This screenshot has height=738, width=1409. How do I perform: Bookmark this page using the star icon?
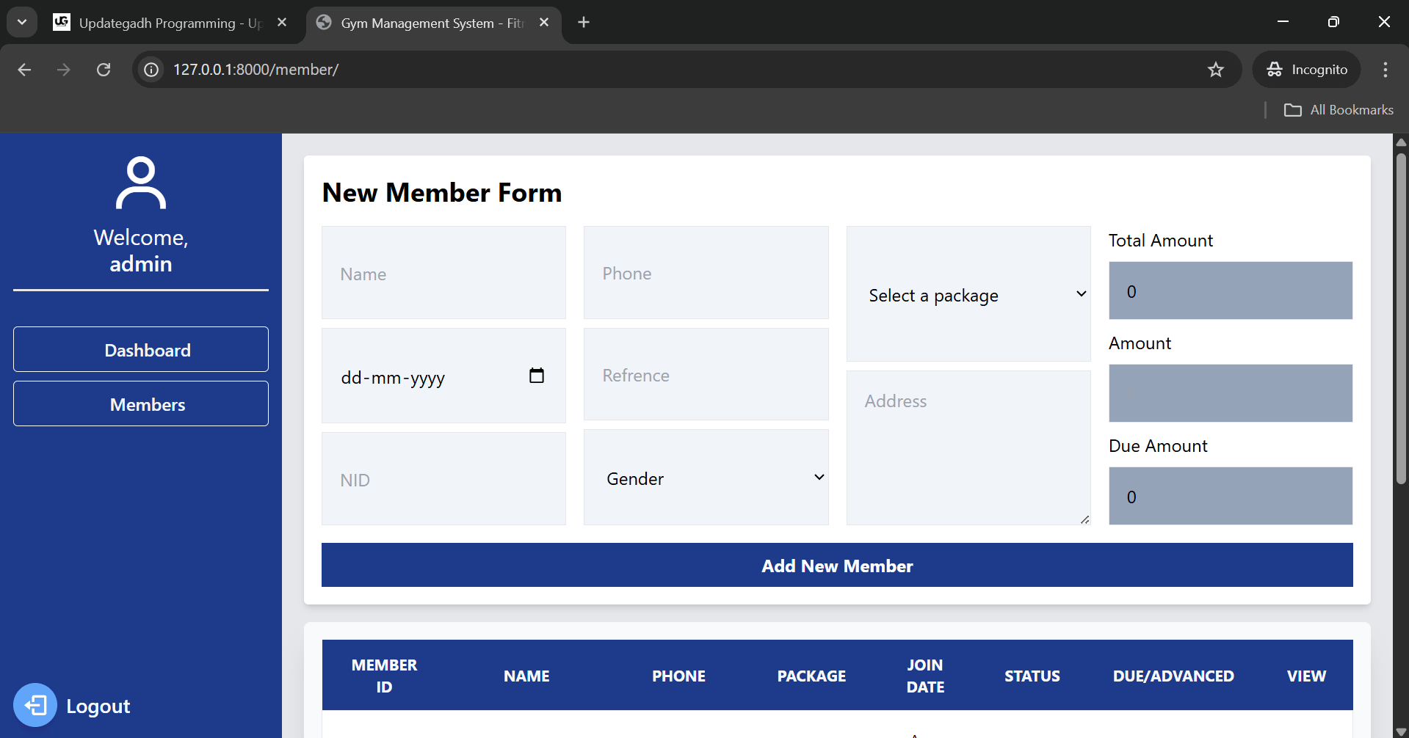pos(1215,70)
